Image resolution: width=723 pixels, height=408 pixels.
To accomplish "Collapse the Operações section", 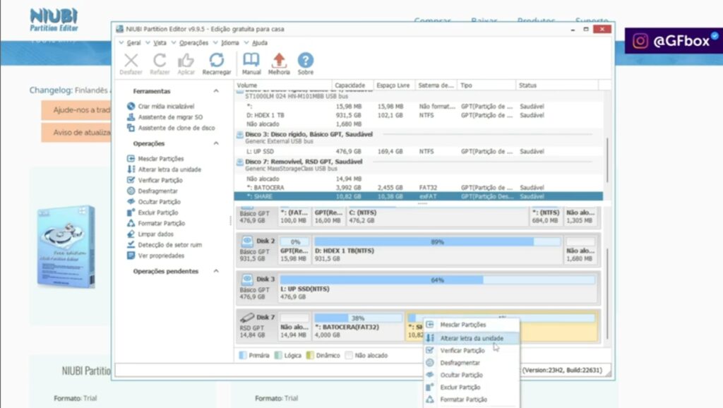I will pos(216,143).
